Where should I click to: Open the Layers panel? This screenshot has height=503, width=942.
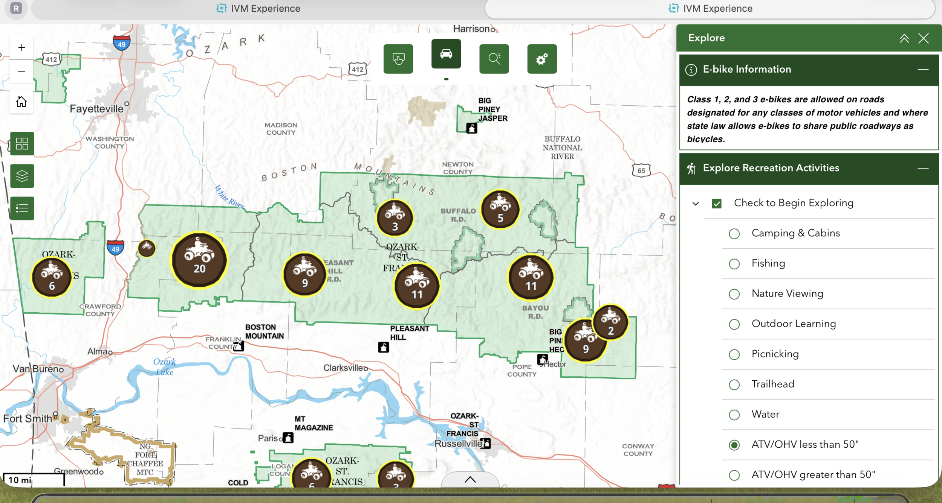[21, 176]
